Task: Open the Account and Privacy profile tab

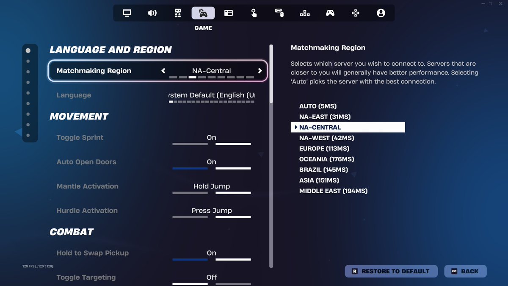Action: point(381,13)
